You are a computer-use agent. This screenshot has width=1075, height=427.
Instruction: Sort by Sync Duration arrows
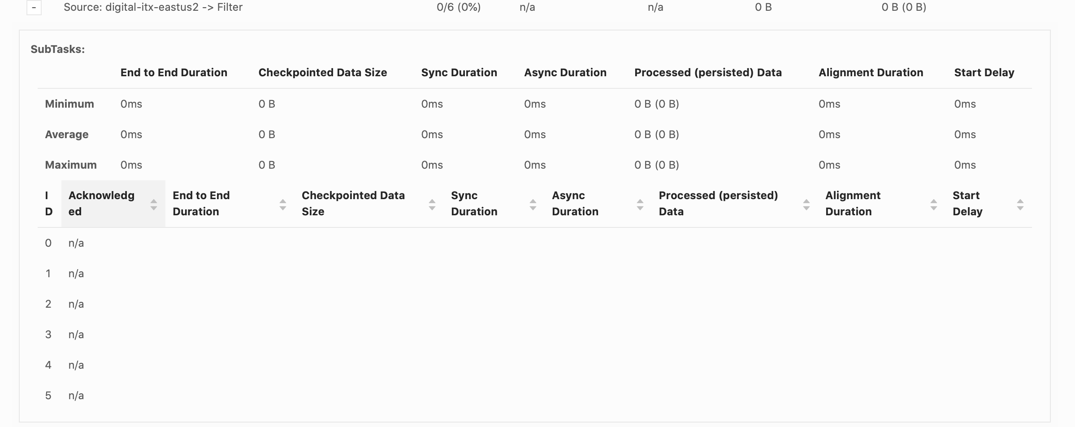pyautogui.click(x=533, y=205)
